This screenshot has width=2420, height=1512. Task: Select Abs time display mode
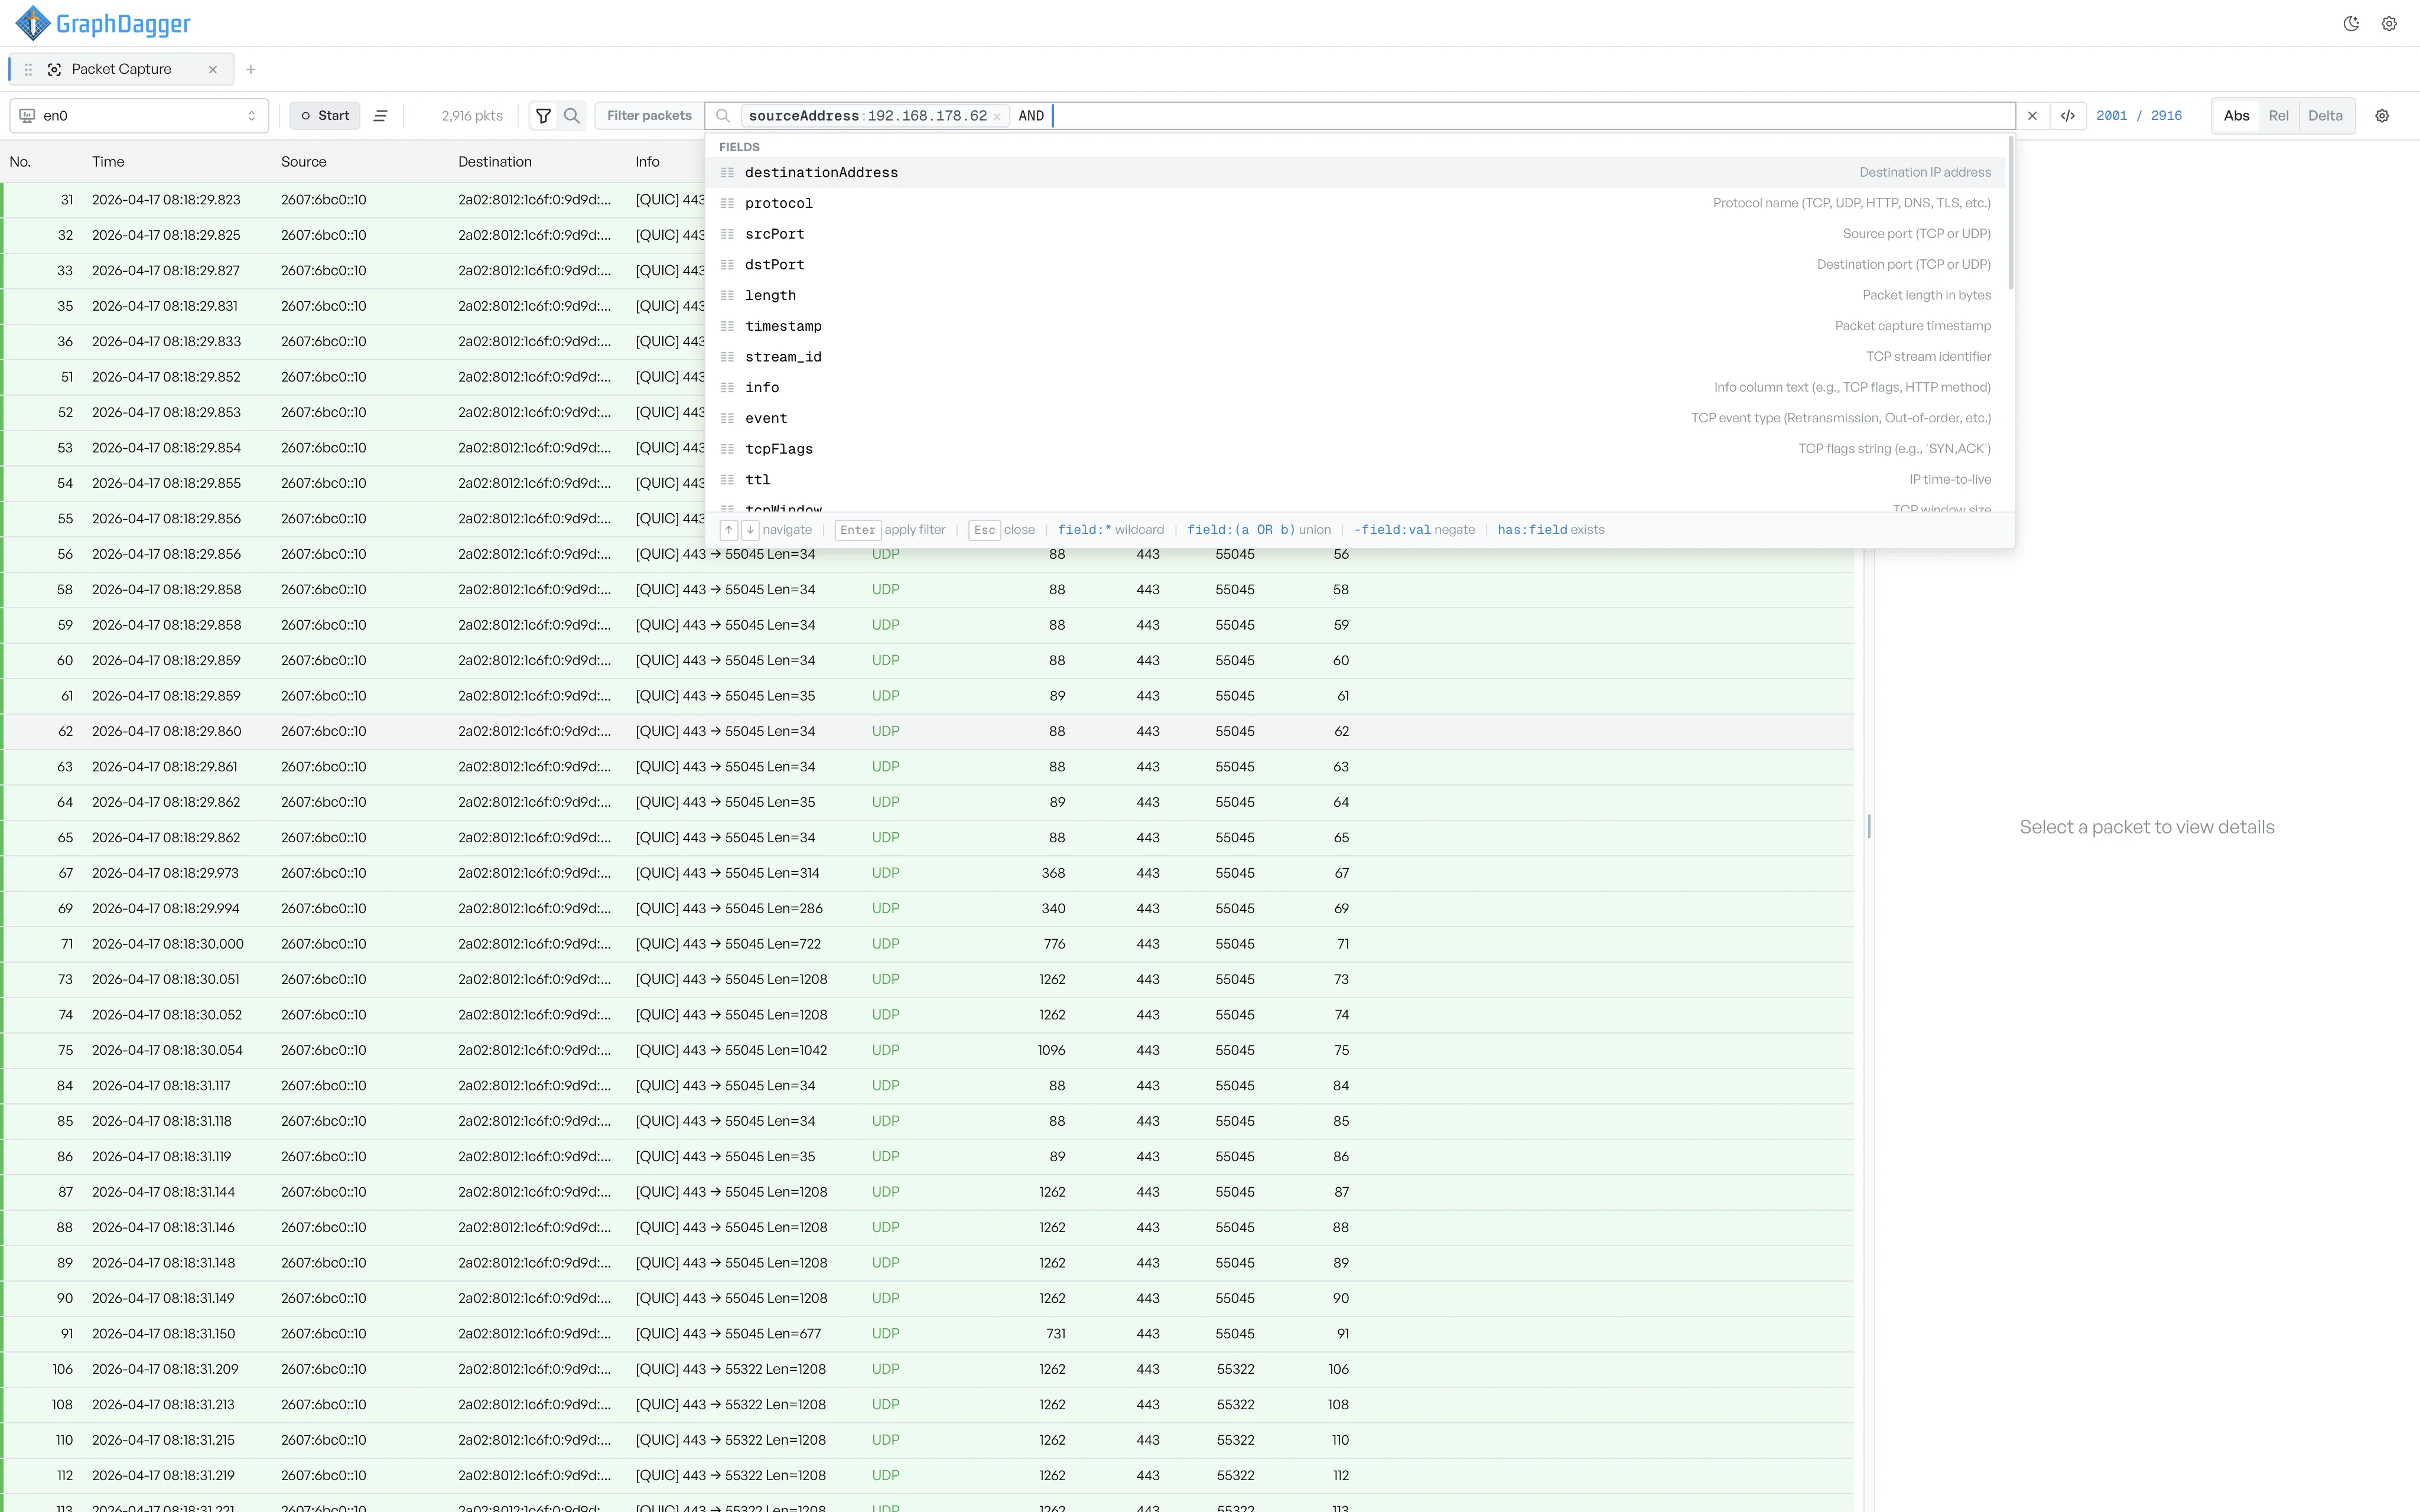pos(2236,116)
